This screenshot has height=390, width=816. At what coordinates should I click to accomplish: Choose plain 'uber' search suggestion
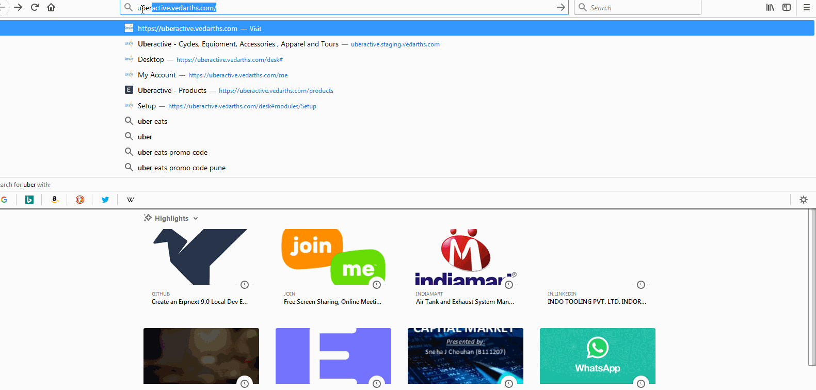pos(407,137)
